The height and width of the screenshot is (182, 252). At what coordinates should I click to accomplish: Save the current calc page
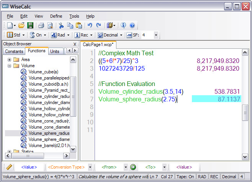(x=30, y=25)
